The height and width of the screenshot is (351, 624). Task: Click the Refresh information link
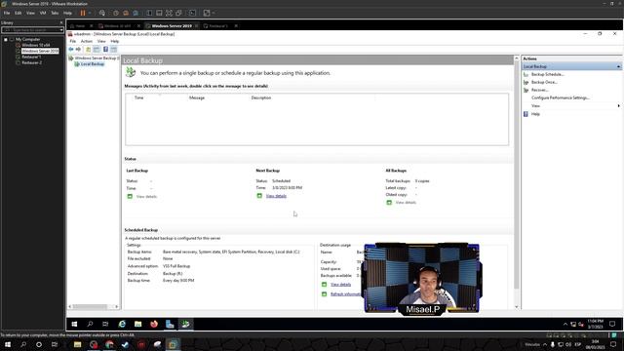(x=345, y=294)
